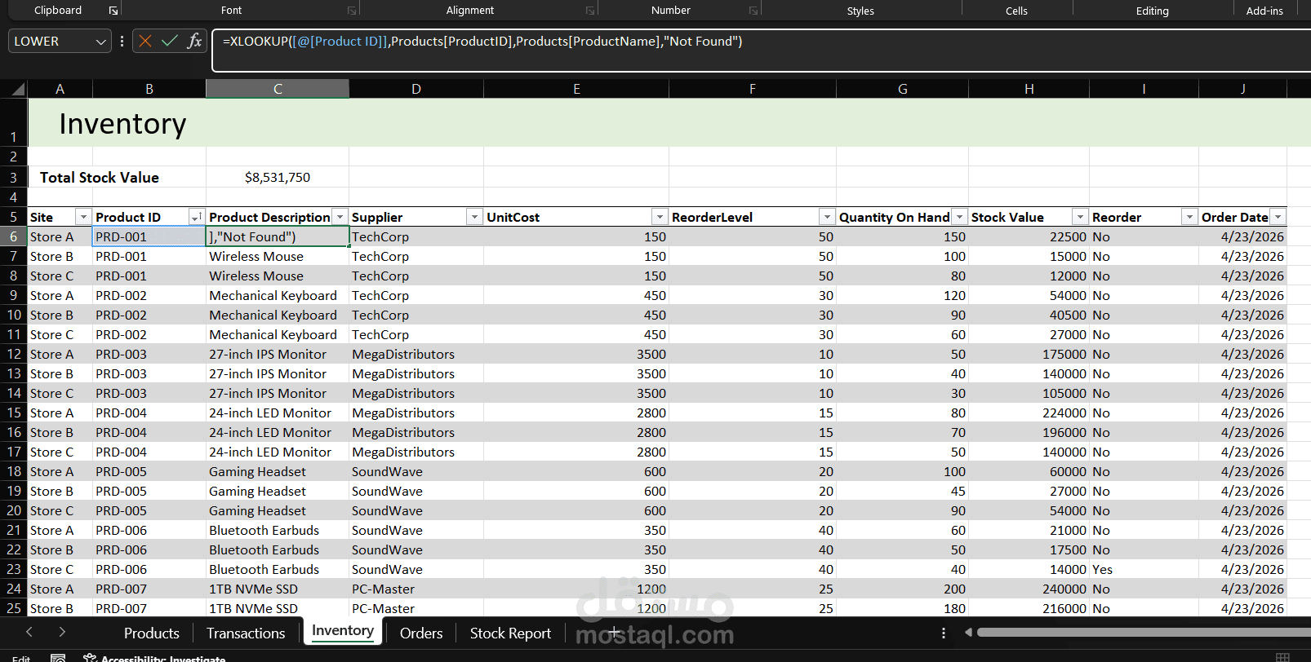Click the PC-Master supplier cell in row 24
The height and width of the screenshot is (662, 1311).
pyautogui.click(x=416, y=589)
